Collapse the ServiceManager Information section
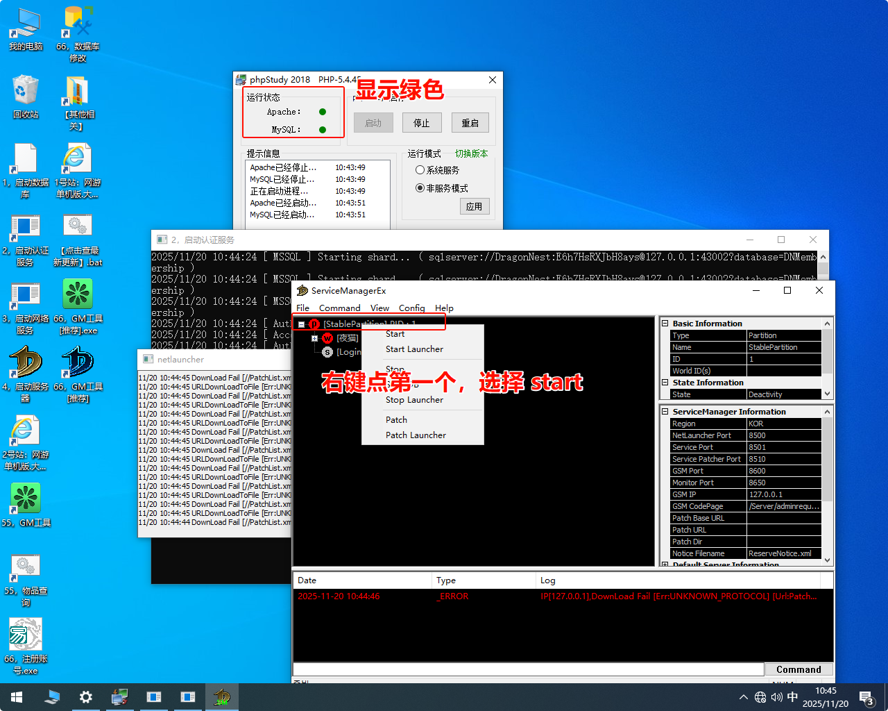 (x=665, y=412)
